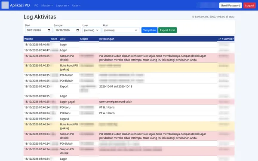The width and height of the screenshot is (258, 161).
Task: Click 'username/password salah' description
Action: [116, 102]
